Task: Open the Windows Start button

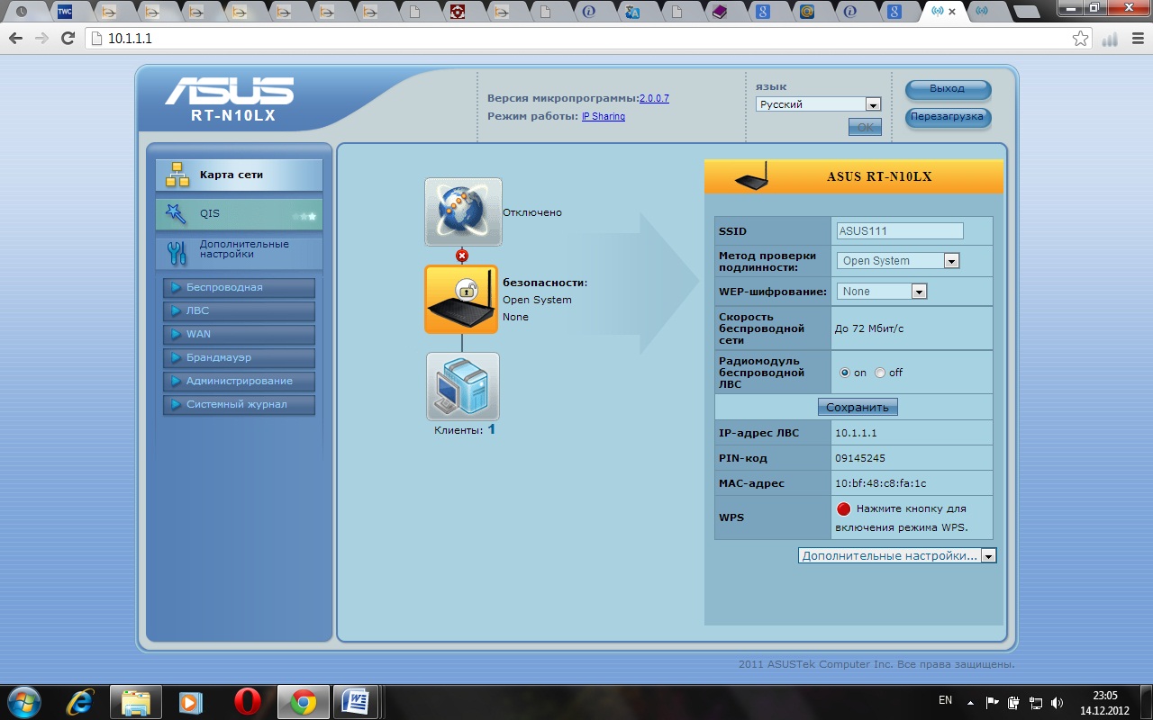Action: coord(23,701)
